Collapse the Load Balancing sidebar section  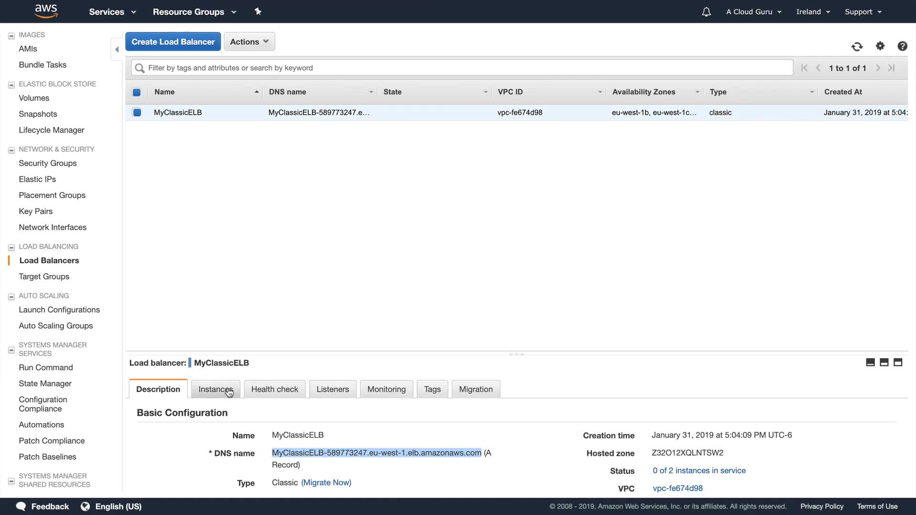[11, 247]
